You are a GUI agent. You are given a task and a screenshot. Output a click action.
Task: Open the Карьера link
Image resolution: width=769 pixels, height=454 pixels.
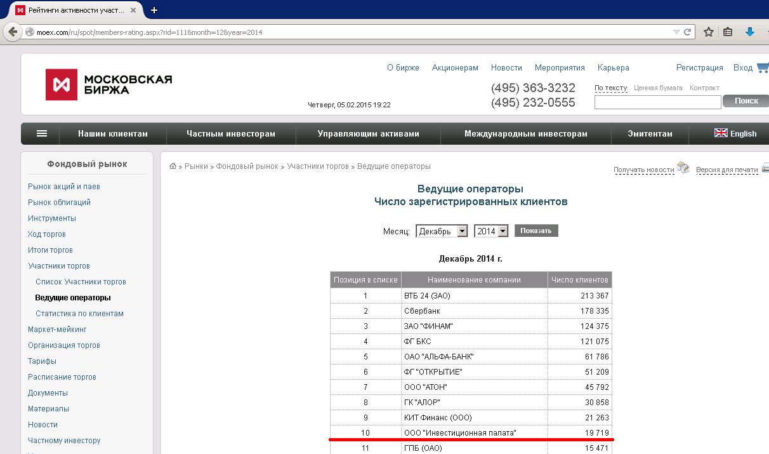point(613,67)
